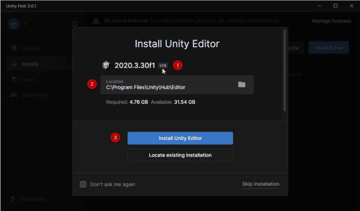This screenshot has height=211, width=360.
Task: Click the Unity logo beside version 2020.3.30f1
Action: tap(106, 65)
